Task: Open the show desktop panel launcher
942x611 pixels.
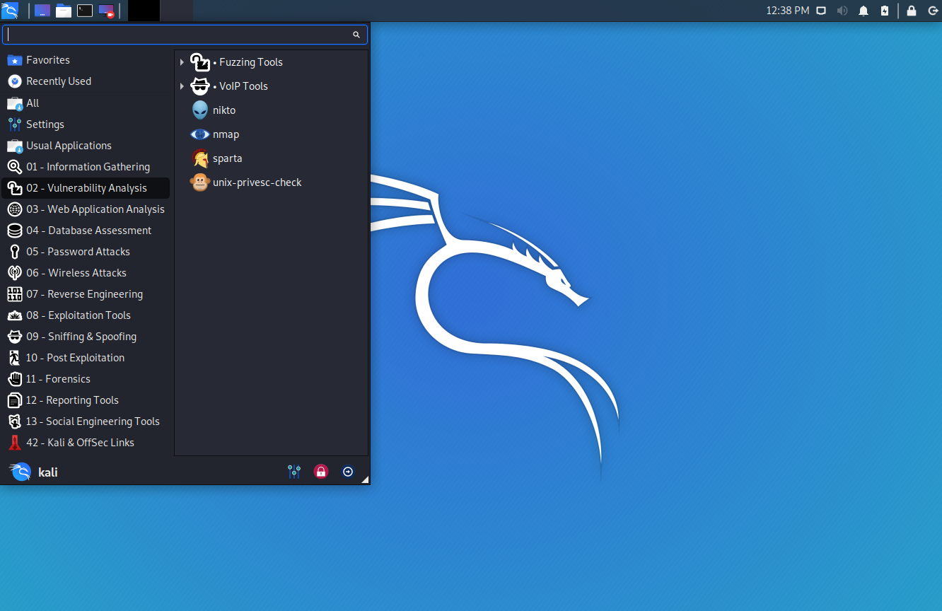Action: pyautogui.click(x=42, y=11)
